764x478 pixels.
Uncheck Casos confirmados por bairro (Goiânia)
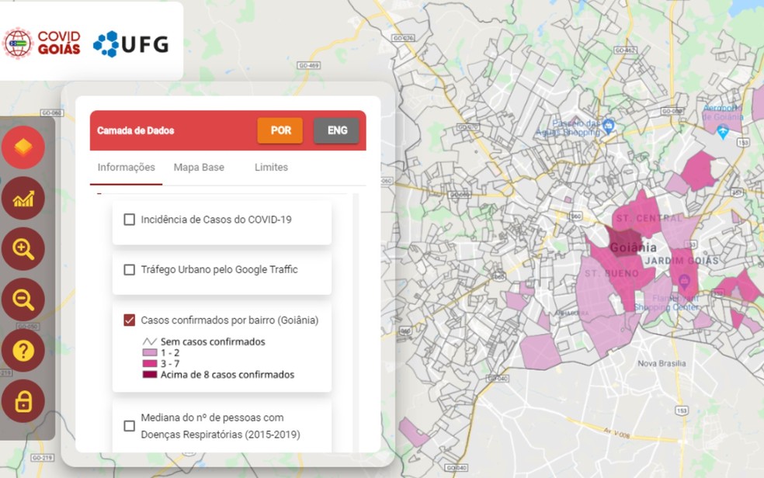coord(129,320)
